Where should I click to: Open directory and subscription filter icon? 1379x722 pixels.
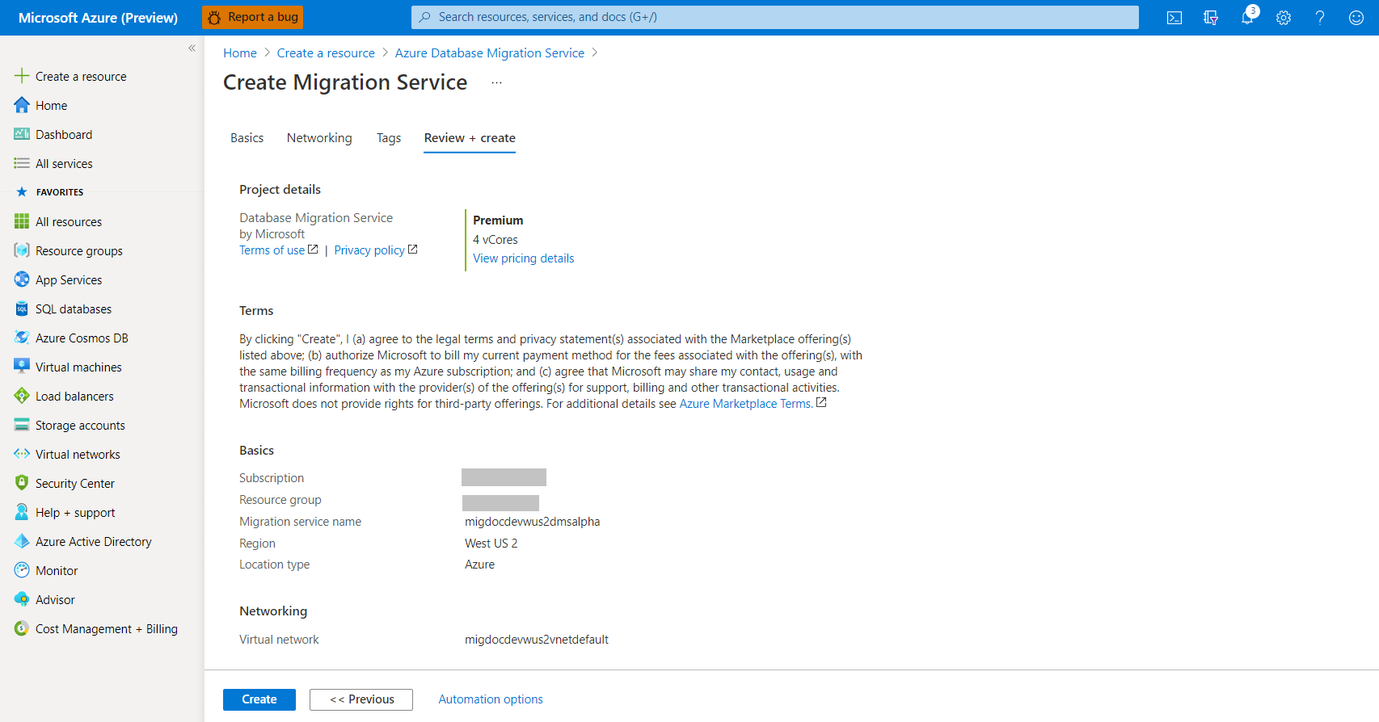point(1211,18)
